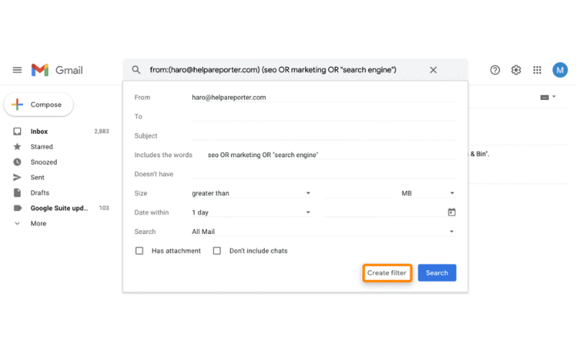
Task: Open the Size 'greater than' dropdown
Action: 251,193
